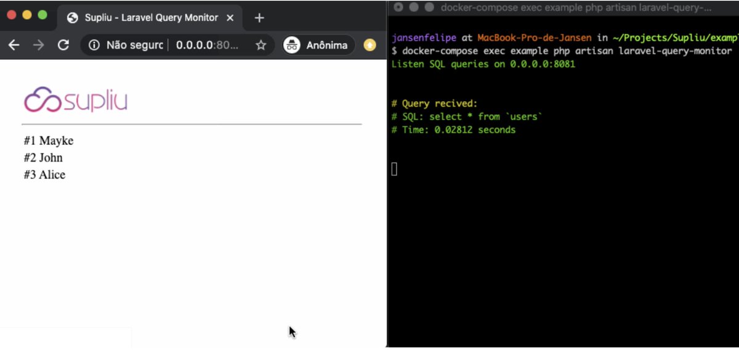Screen dimensions: 739x352
Task: Click the browser back arrow
Action: click(14, 45)
